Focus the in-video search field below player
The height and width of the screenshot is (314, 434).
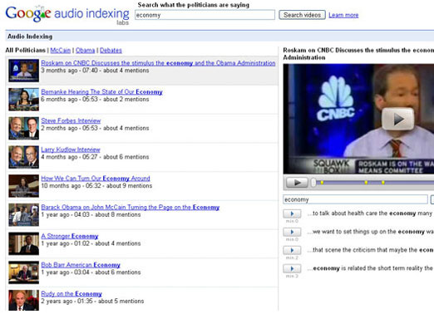(355, 199)
